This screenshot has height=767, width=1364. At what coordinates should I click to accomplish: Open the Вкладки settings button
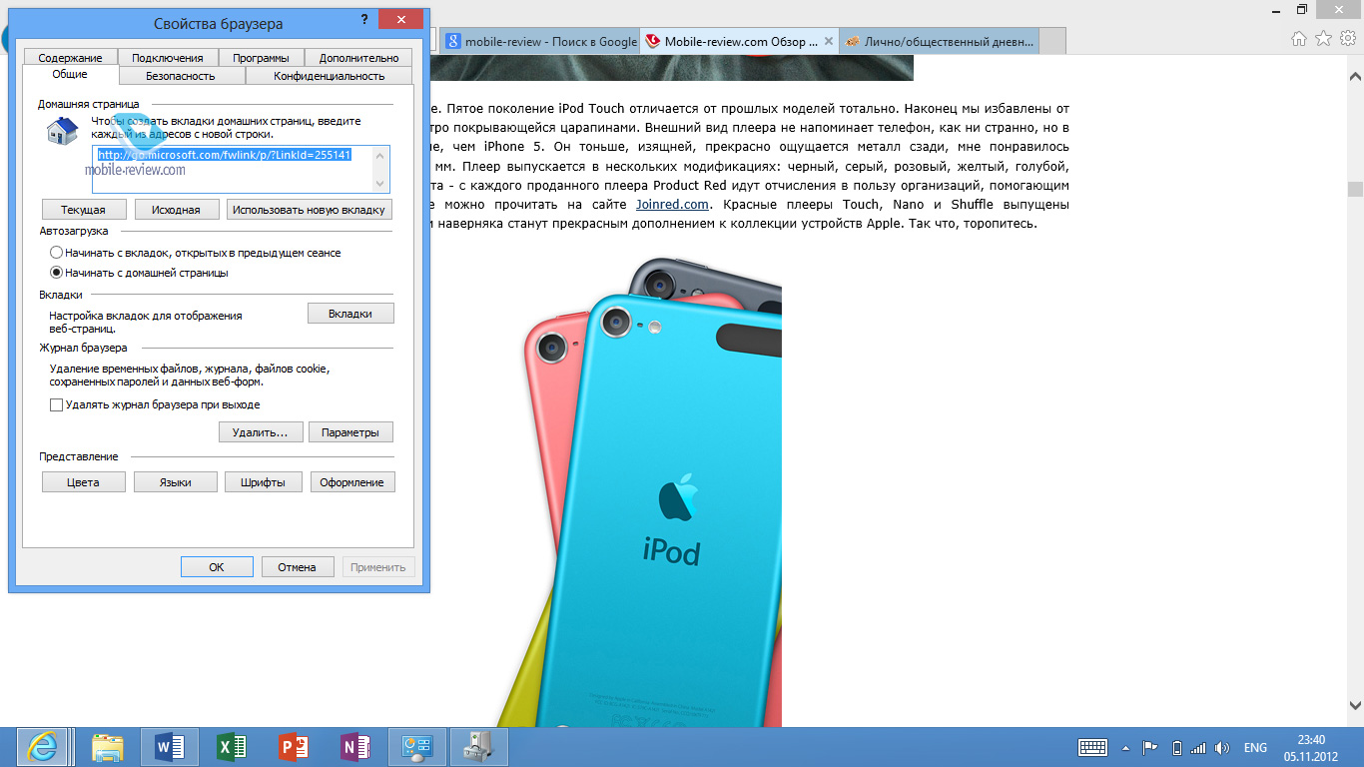point(350,314)
